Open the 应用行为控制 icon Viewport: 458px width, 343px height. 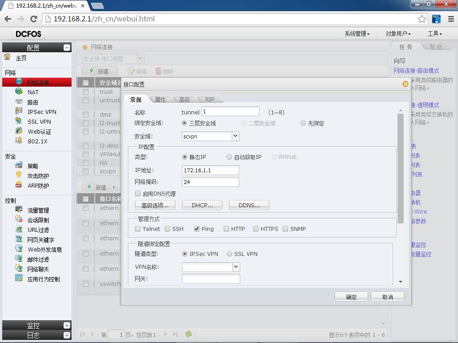tap(19, 278)
